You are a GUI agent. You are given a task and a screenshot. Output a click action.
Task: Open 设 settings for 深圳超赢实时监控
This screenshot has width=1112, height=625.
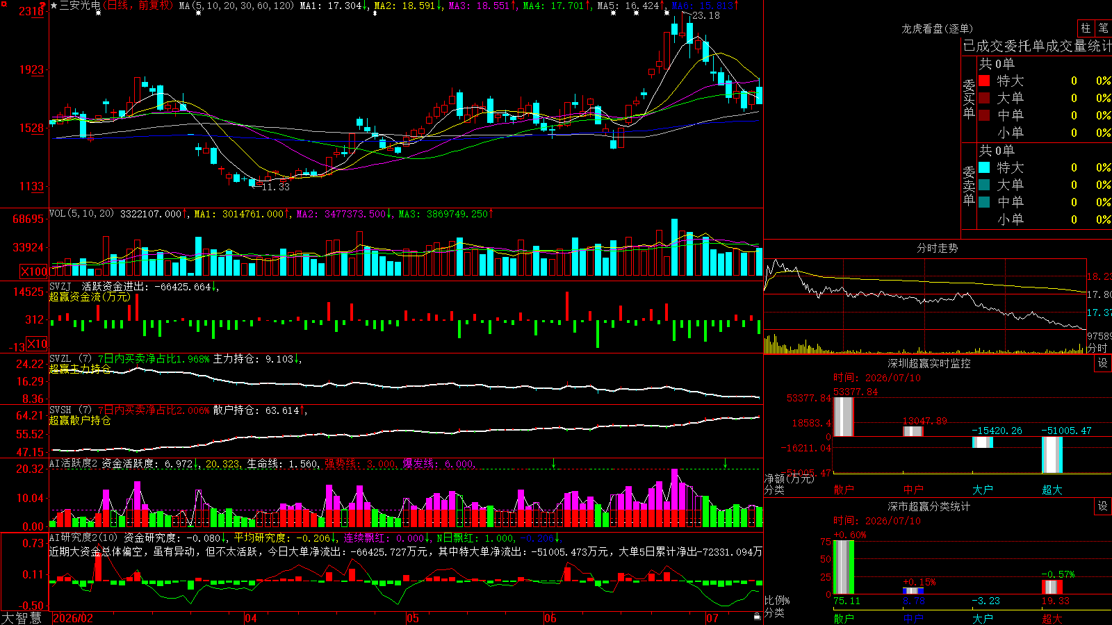click(1103, 363)
